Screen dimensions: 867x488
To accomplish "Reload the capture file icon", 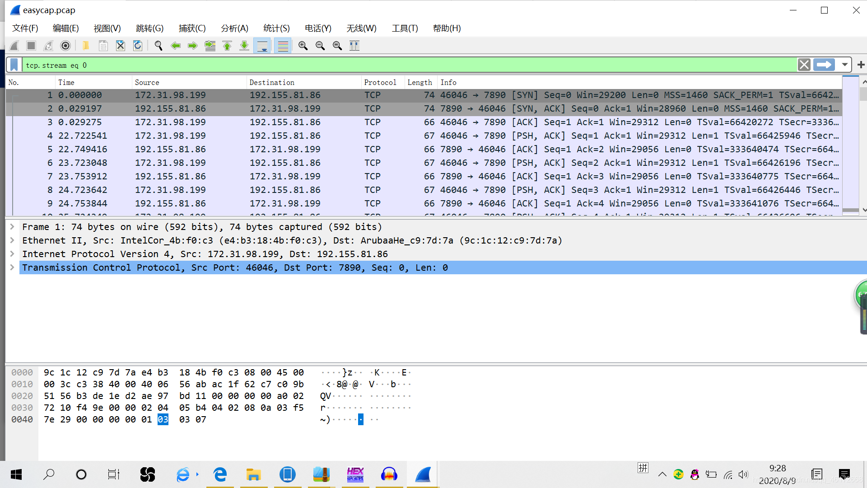I will [x=138, y=46].
